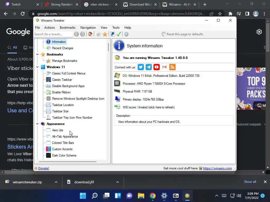Open Winaero settings gear in the toolbar
Viewport: 270px width, 202px height.
pyautogui.click(x=126, y=34)
